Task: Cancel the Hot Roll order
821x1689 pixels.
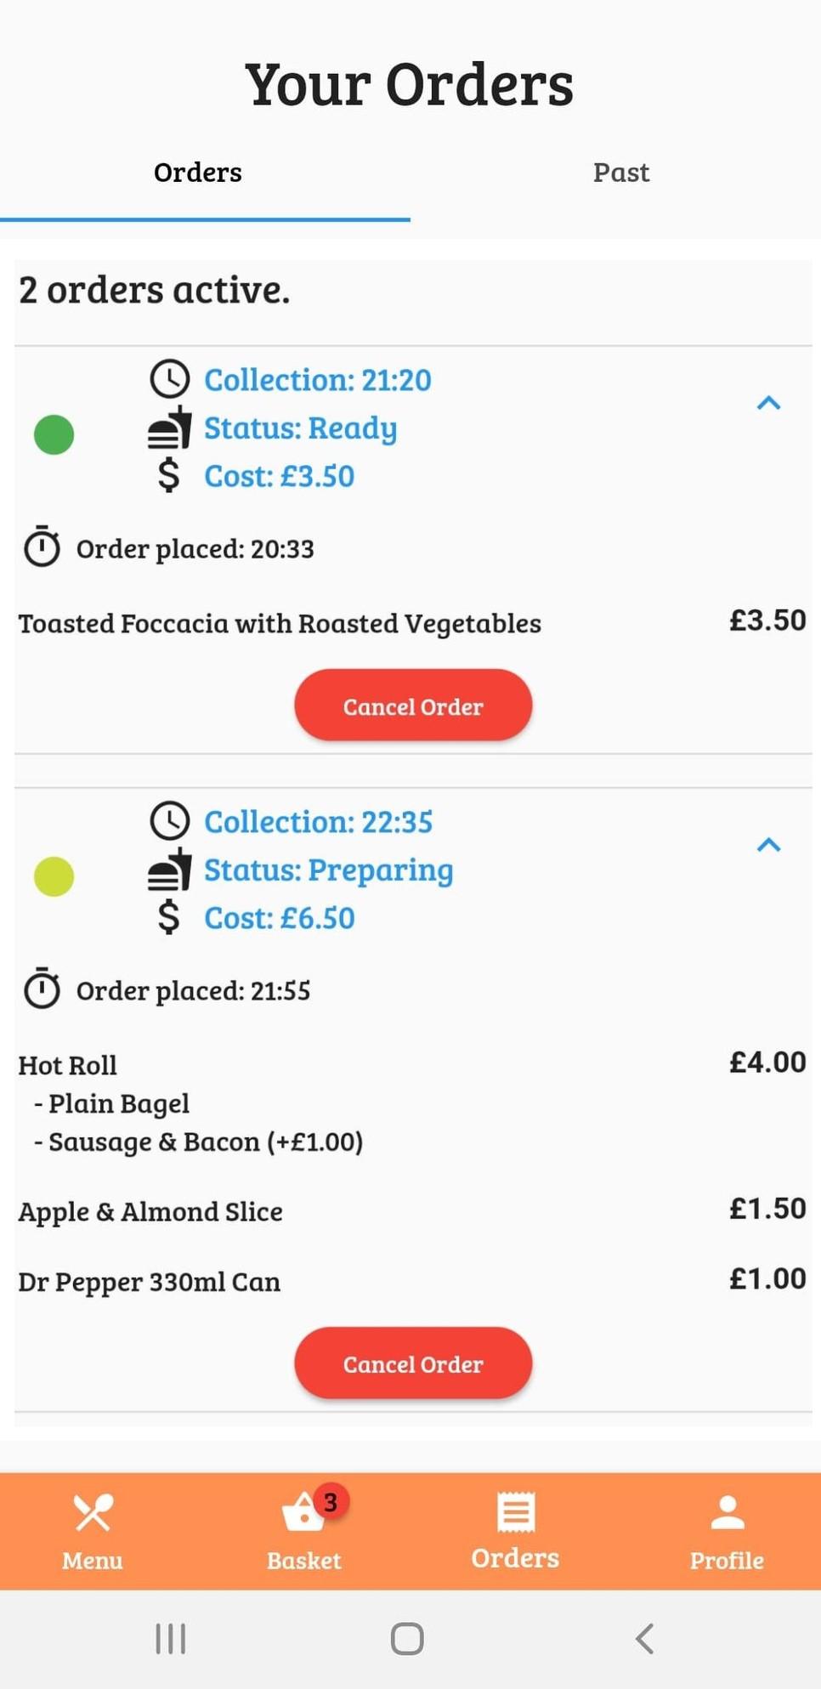Action: (413, 1363)
